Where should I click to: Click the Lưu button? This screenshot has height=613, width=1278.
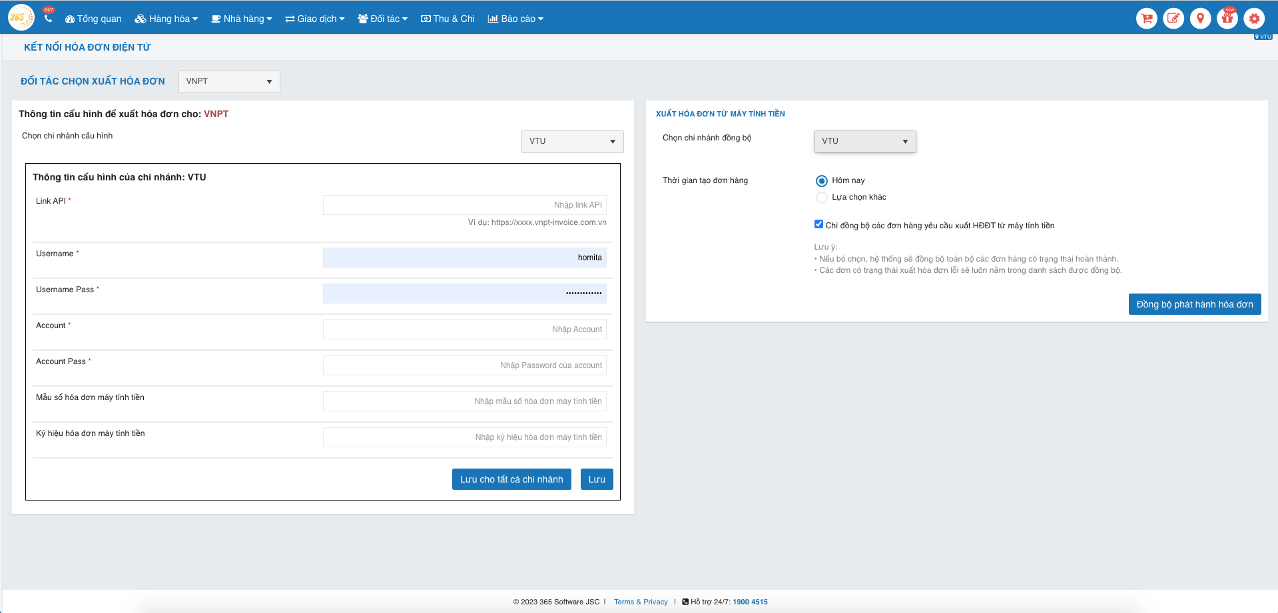click(x=597, y=479)
